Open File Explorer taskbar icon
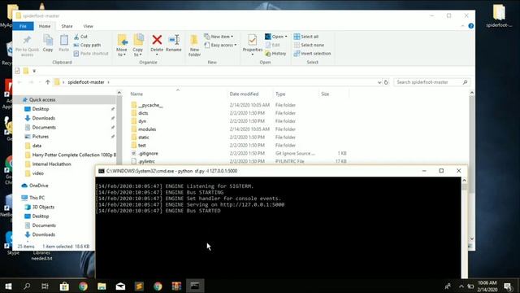The image size is (520, 293). tap(102, 286)
